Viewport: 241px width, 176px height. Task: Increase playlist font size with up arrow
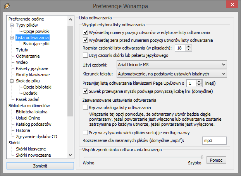click(188, 46)
